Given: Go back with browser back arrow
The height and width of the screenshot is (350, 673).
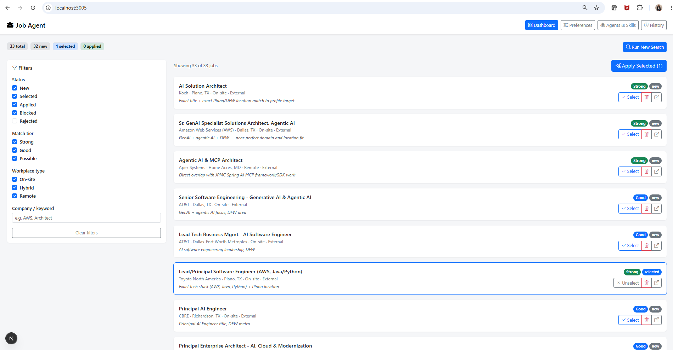Looking at the screenshot, I should (x=7, y=8).
